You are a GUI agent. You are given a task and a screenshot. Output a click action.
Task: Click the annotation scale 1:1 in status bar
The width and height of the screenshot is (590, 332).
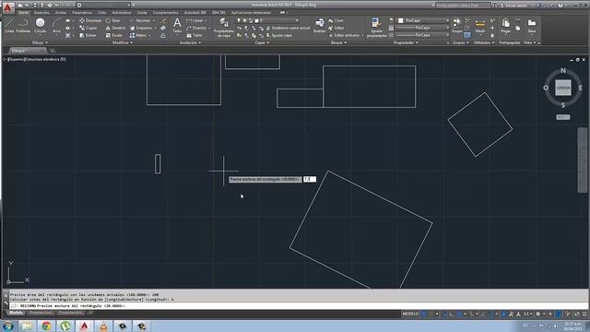(x=527, y=314)
